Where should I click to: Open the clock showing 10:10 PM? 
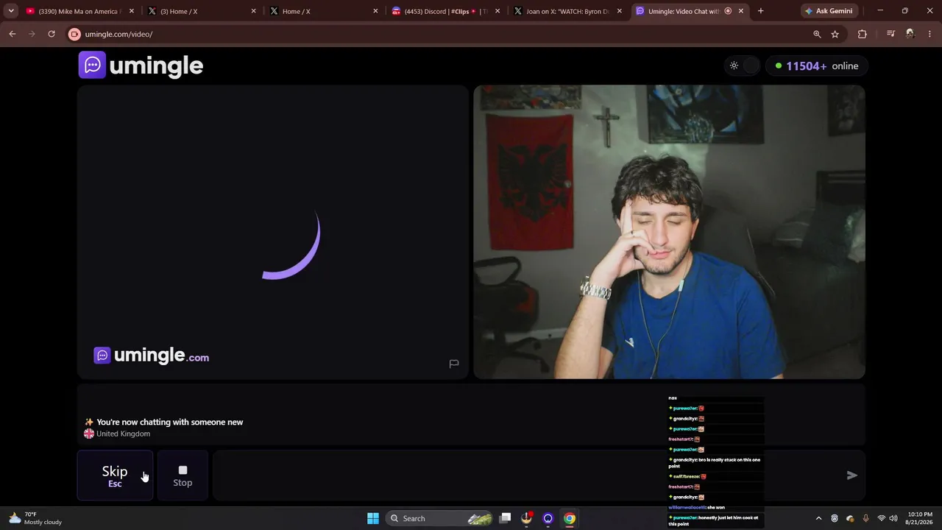tap(920, 518)
